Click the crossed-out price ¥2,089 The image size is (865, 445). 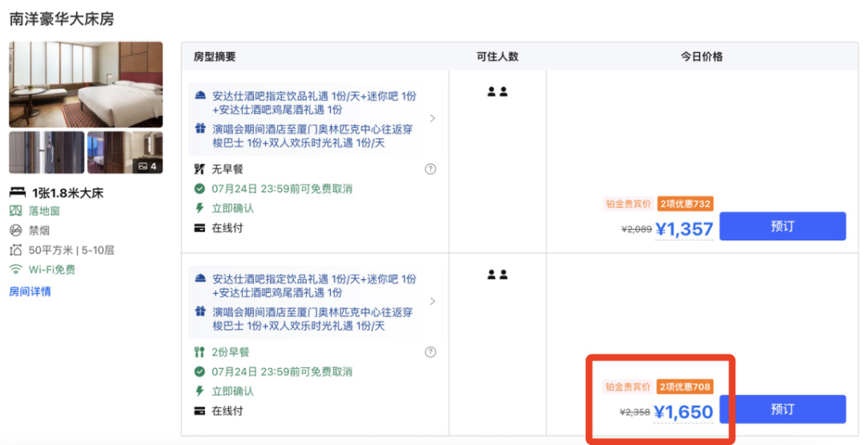(637, 230)
